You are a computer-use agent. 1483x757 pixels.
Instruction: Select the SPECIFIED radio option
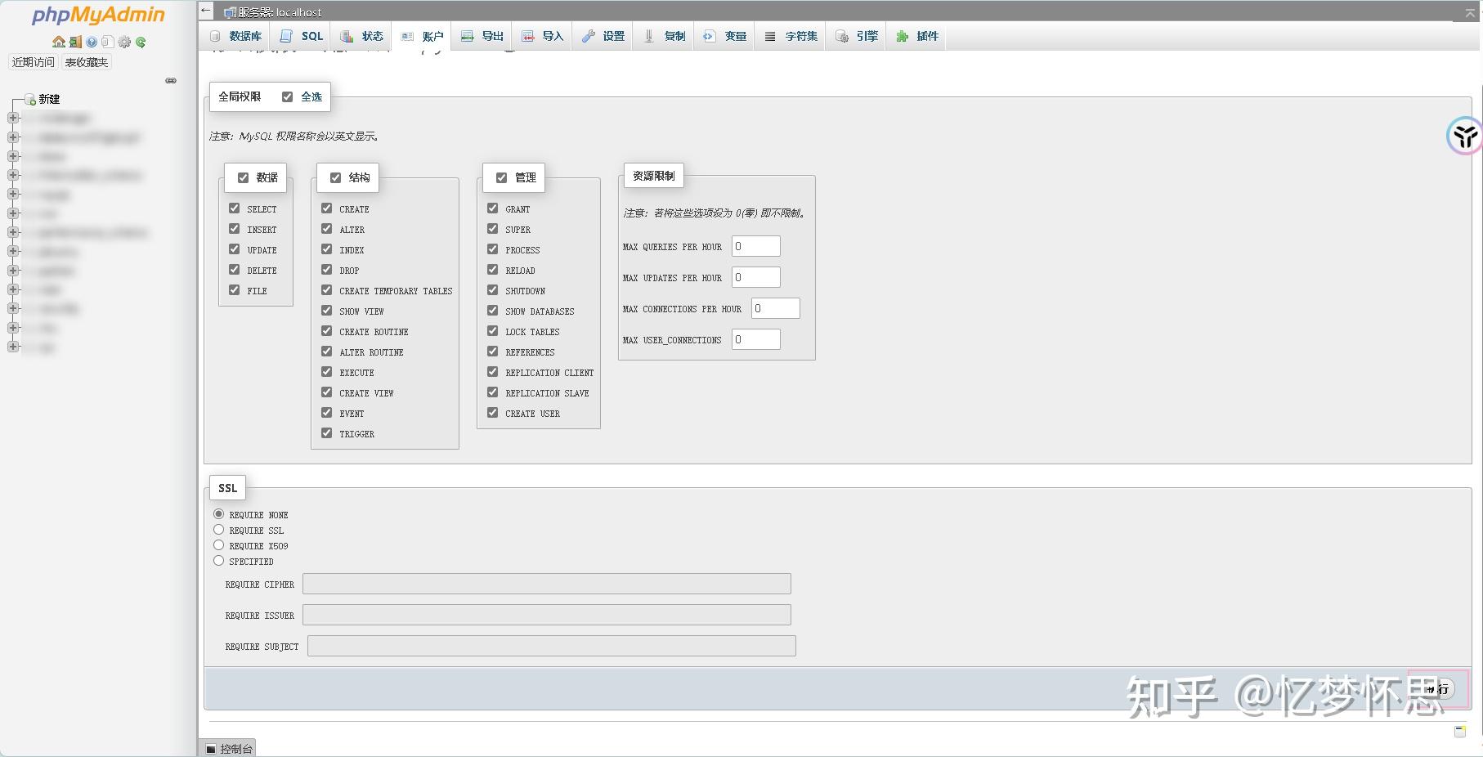(218, 561)
